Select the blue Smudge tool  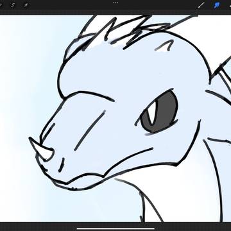pos(218,5)
